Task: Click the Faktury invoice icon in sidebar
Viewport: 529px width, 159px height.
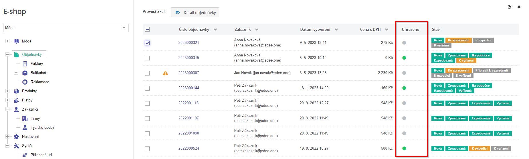Action: pos(25,64)
